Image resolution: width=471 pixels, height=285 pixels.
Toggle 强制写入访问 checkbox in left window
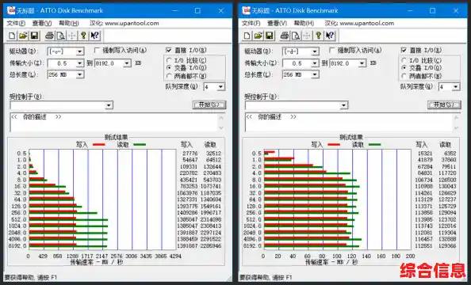(97, 51)
